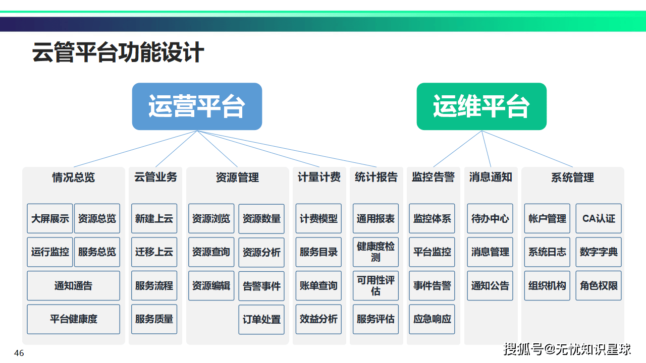Select the 可用性评估 box

tap(375, 286)
